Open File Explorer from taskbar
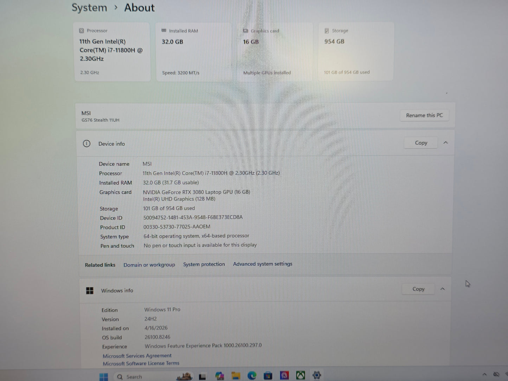Image resolution: width=508 pixels, height=381 pixels. tap(236, 376)
